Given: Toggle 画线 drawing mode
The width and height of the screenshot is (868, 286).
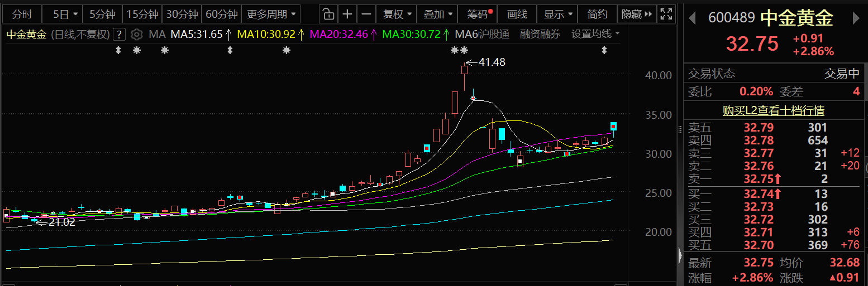Looking at the screenshot, I should click(517, 14).
